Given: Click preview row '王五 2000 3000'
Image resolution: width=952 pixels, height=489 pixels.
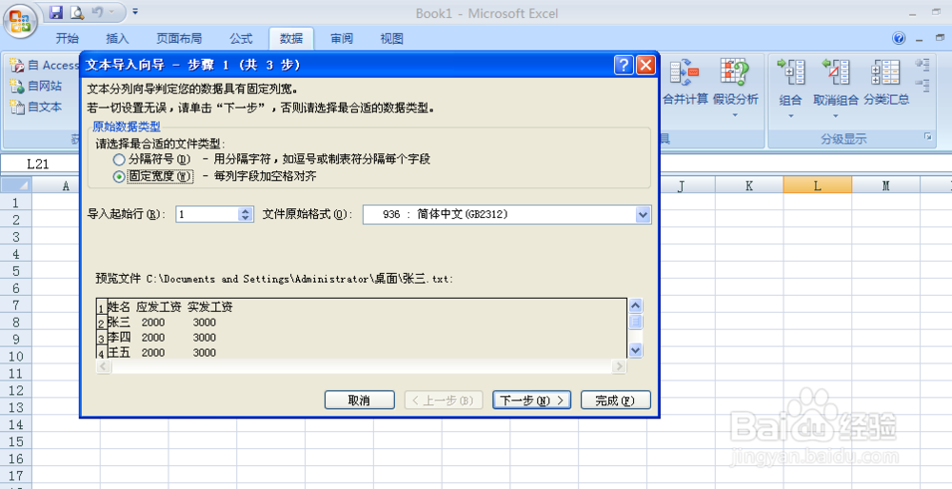Looking at the screenshot, I should point(162,352).
